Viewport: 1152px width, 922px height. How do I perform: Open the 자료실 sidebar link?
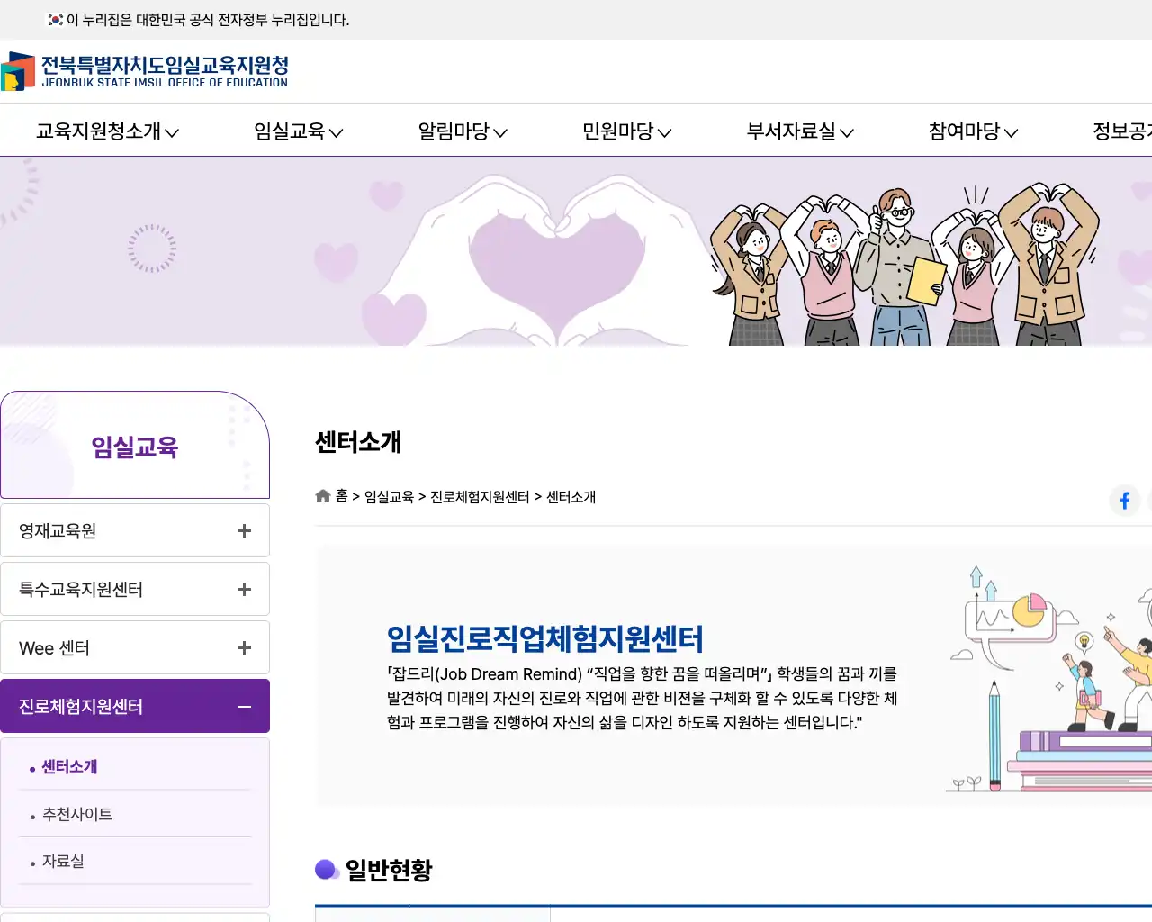(x=62, y=861)
